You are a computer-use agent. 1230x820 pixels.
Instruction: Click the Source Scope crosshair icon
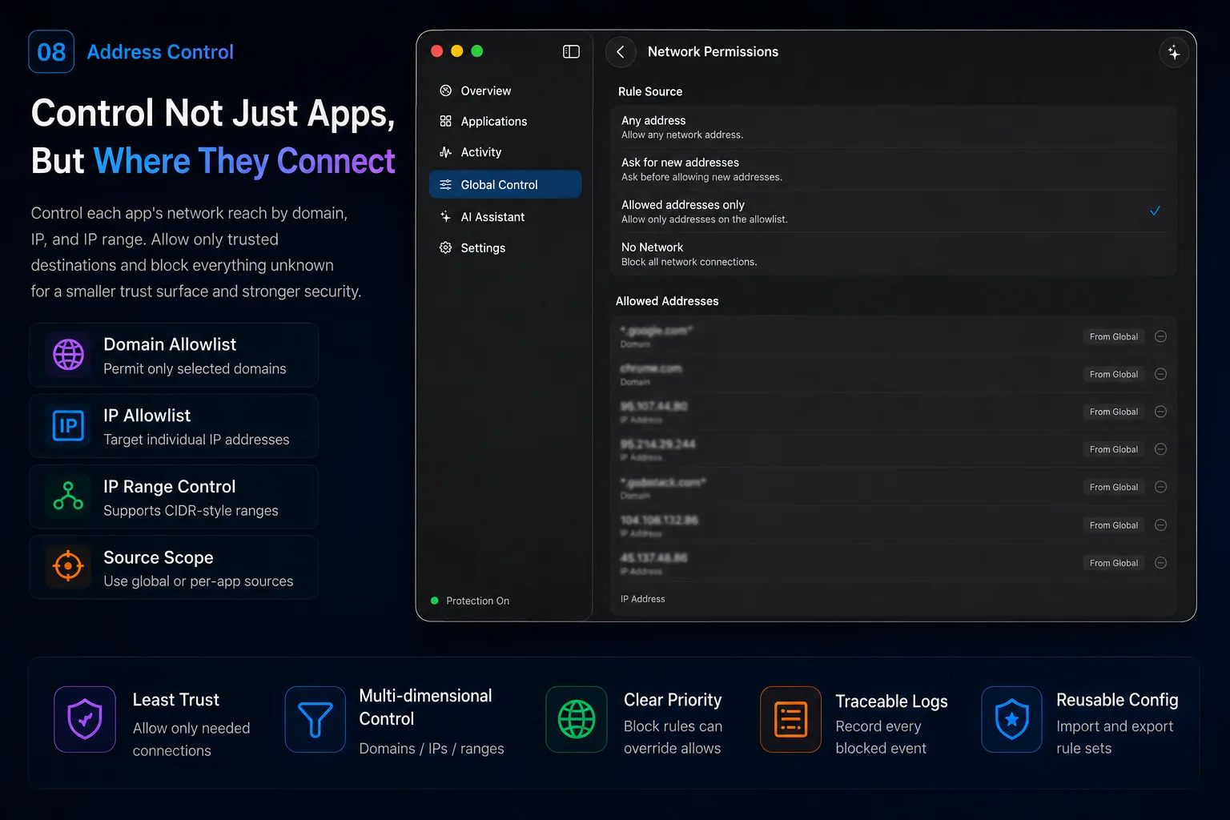pyautogui.click(x=68, y=566)
